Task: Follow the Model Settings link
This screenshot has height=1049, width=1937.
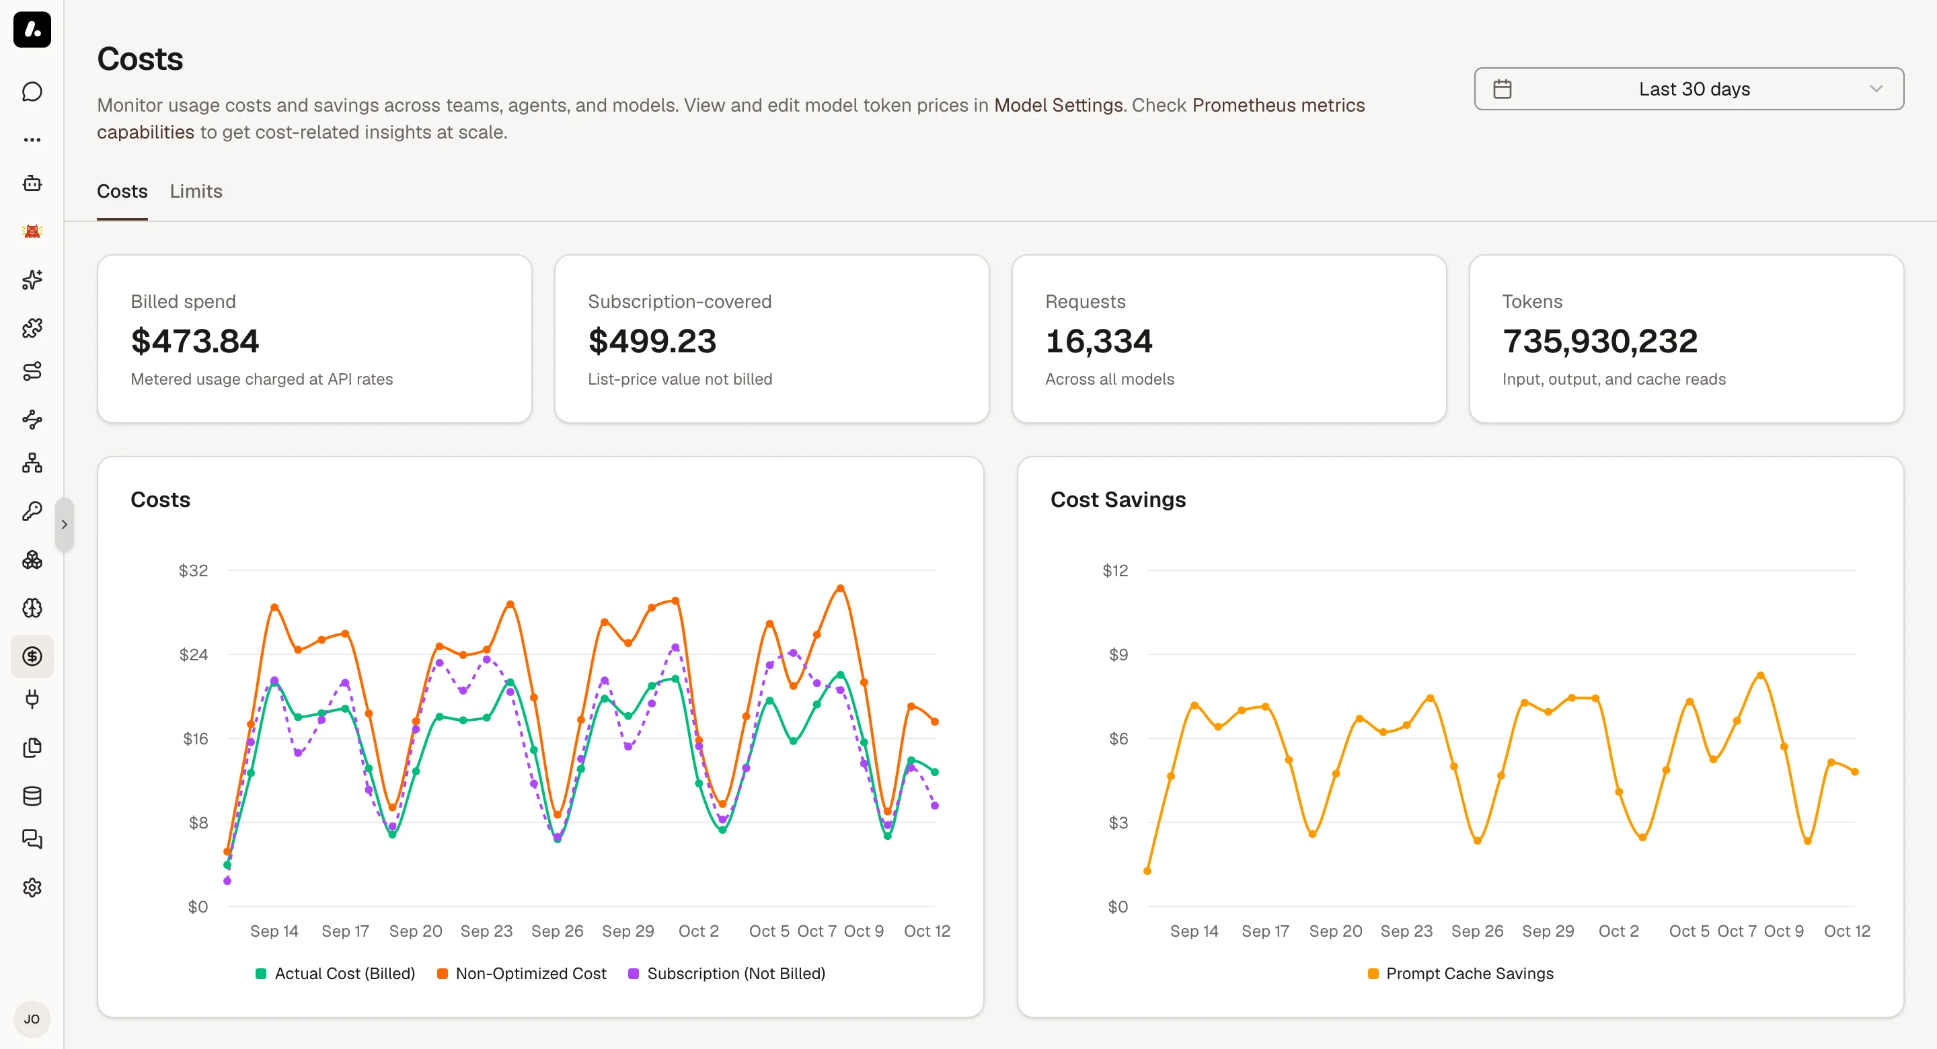Action: pyautogui.click(x=1058, y=106)
